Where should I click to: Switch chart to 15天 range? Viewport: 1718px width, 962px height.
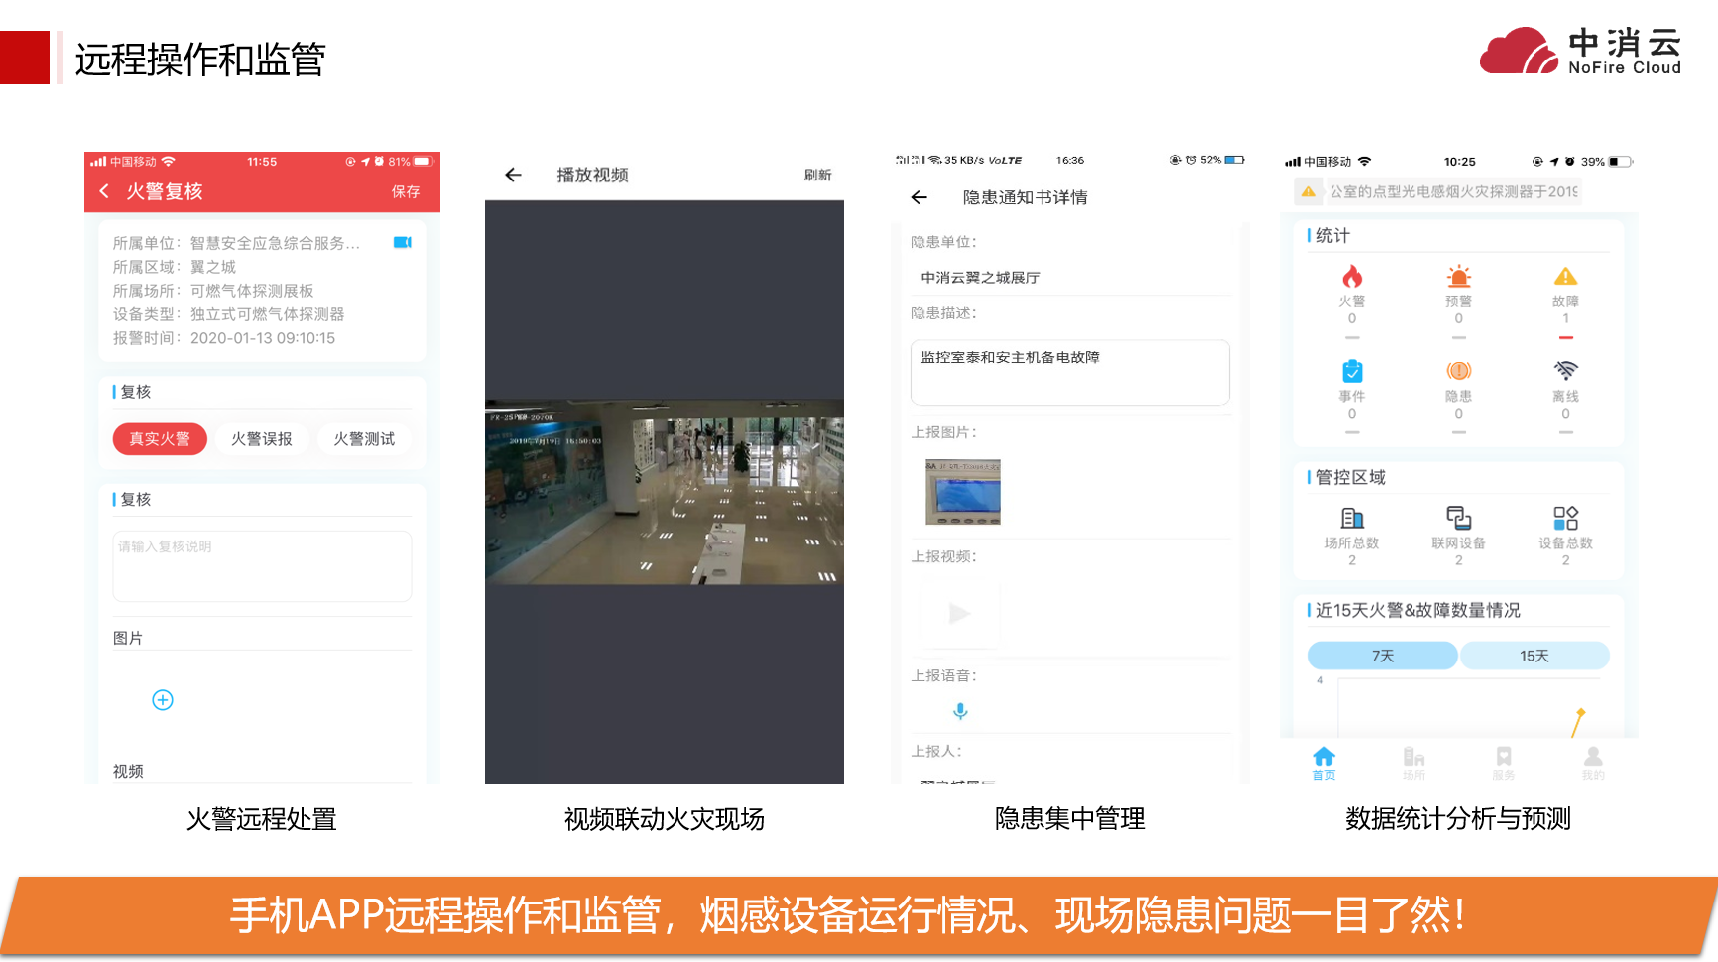(x=1534, y=656)
